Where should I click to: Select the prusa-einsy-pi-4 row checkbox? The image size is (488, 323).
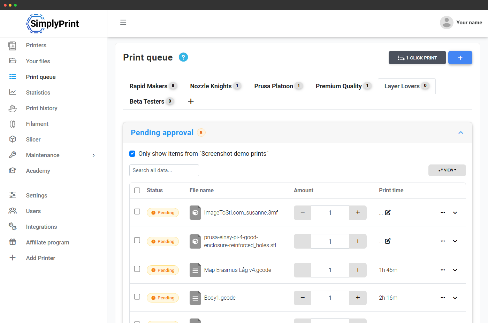point(137,240)
